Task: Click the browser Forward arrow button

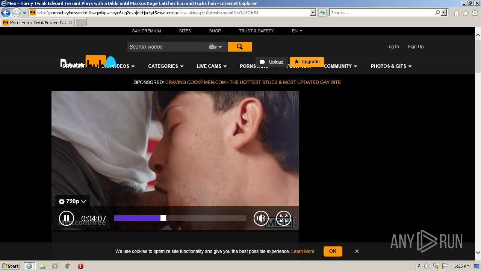Action: pos(16,12)
